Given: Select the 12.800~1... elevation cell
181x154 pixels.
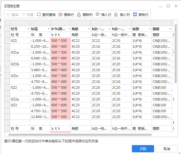Looking at the screenshot, I should pyautogui.click(x=40, y=117).
